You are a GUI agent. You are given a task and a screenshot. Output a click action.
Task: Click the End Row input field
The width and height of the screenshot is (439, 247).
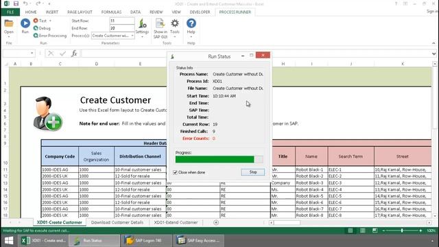[122, 28]
